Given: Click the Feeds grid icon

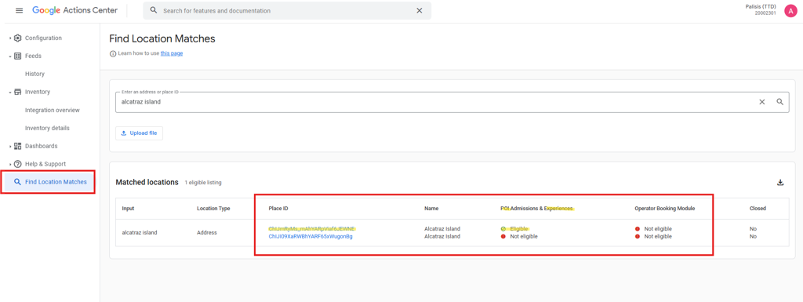Looking at the screenshot, I should [x=18, y=56].
